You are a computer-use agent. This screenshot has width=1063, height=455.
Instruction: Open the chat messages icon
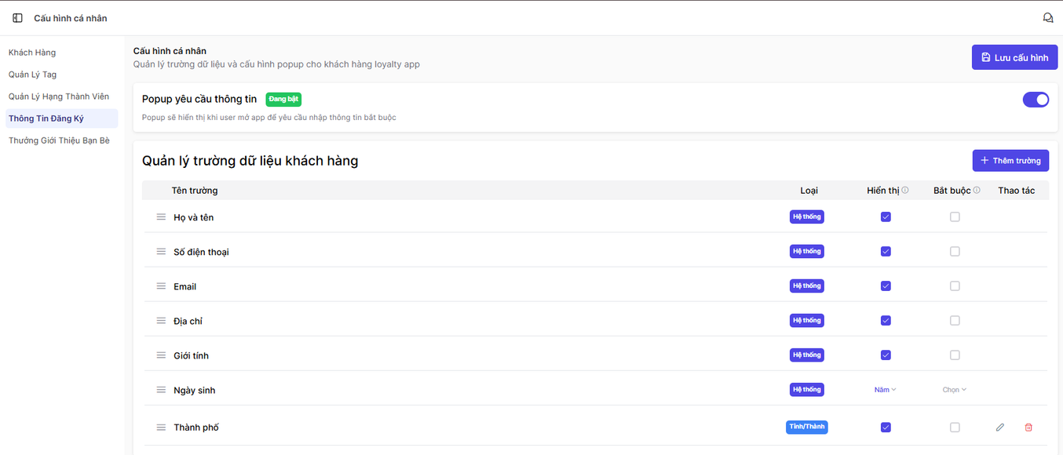[1047, 18]
